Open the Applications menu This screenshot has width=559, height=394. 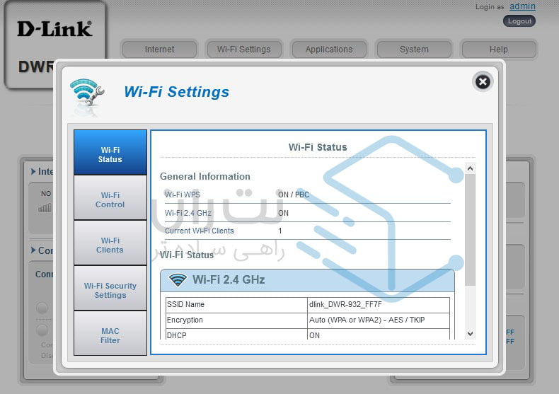pyautogui.click(x=328, y=50)
